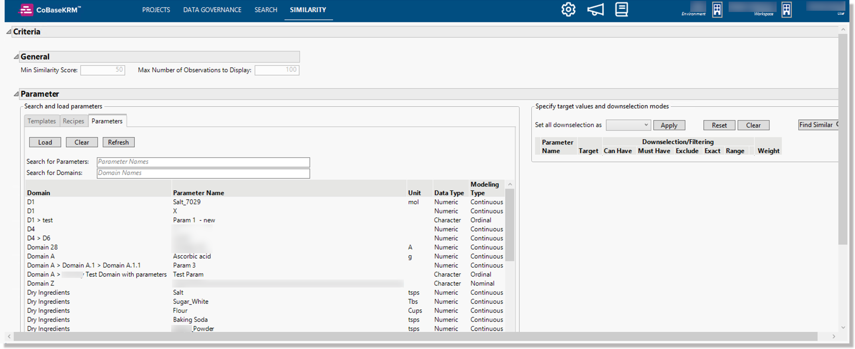This screenshot has width=855, height=349.
Task: Collapse the Parameter section
Action: 16,94
